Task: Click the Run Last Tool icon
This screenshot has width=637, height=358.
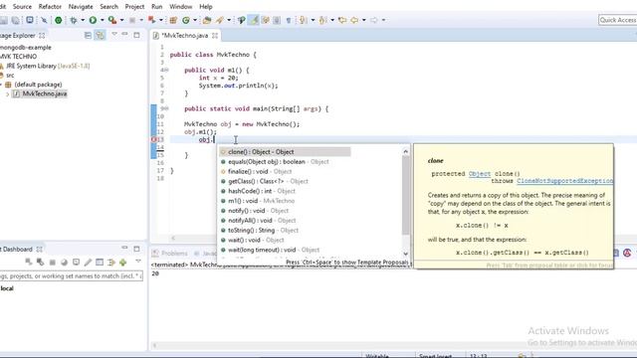Action: (x=112, y=20)
